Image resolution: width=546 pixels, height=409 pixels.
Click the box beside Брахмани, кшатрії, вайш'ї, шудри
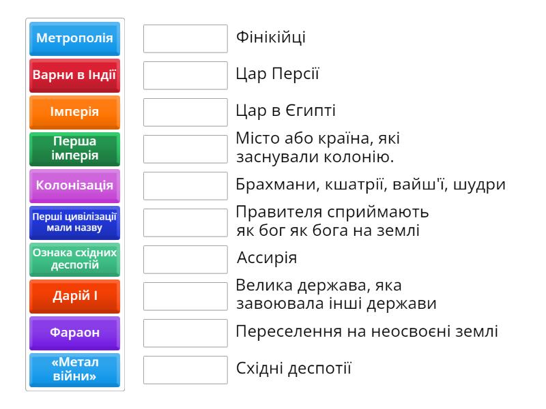[186, 186]
